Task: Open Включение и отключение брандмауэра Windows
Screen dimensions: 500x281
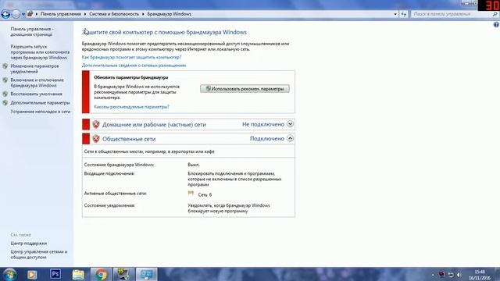Action: pos(37,83)
